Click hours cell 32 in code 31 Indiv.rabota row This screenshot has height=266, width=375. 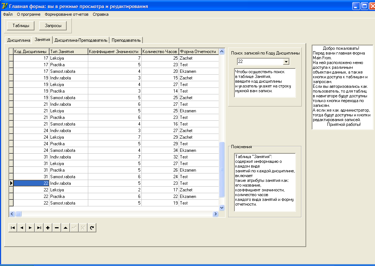(x=160, y=157)
